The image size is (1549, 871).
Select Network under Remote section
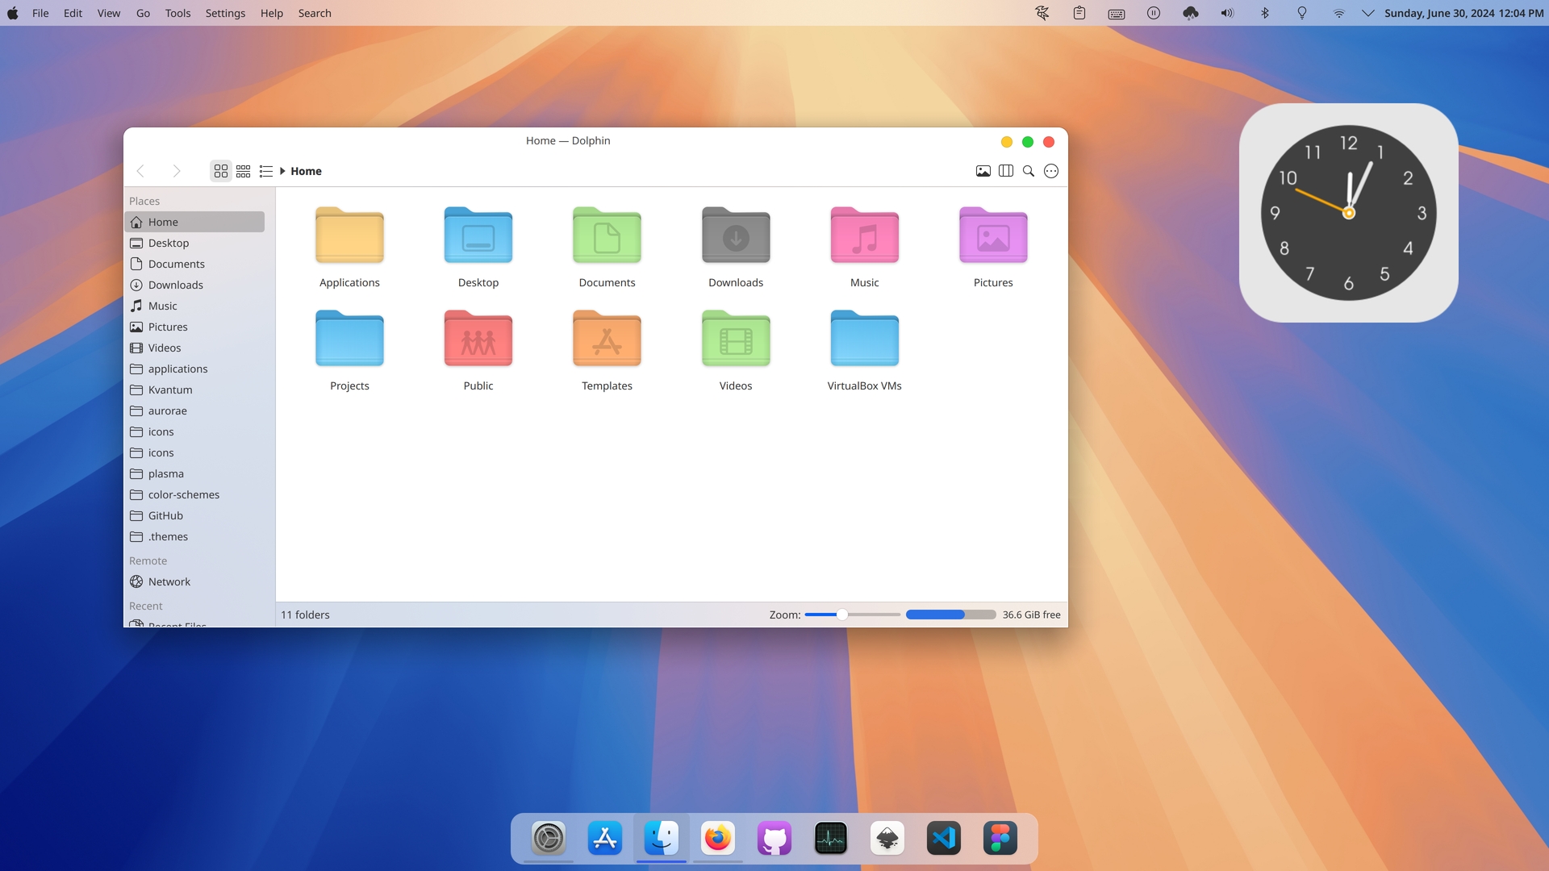[194, 581]
